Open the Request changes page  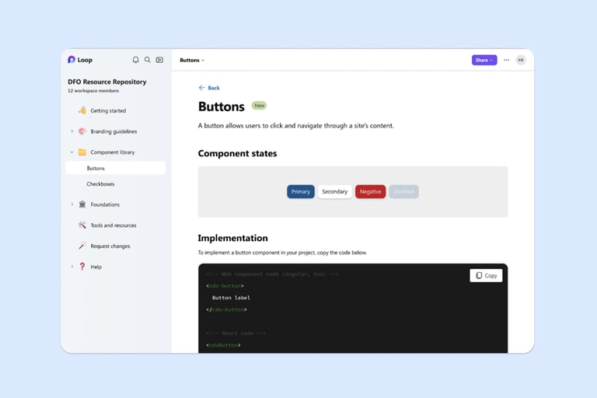(110, 246)
